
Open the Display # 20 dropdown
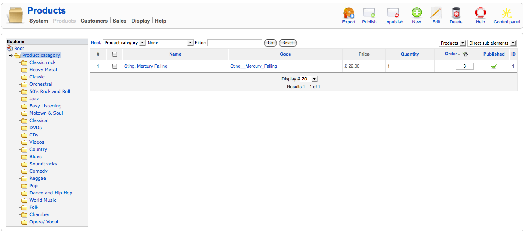coord(309,79)
